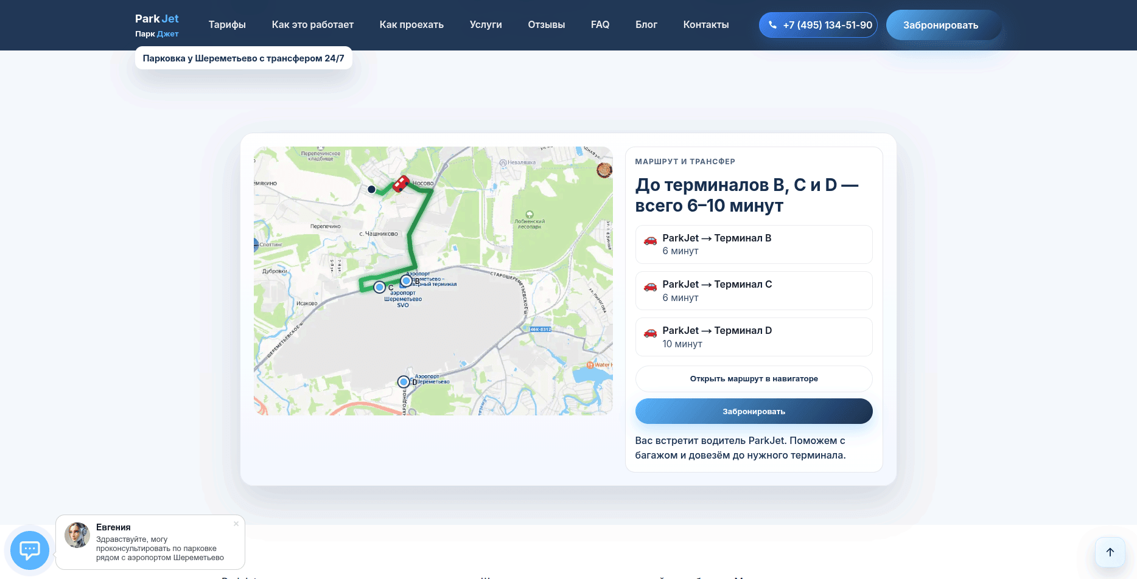Click the chat bubble widget icon
The image size is (1137, 579).
click(29, 550)
